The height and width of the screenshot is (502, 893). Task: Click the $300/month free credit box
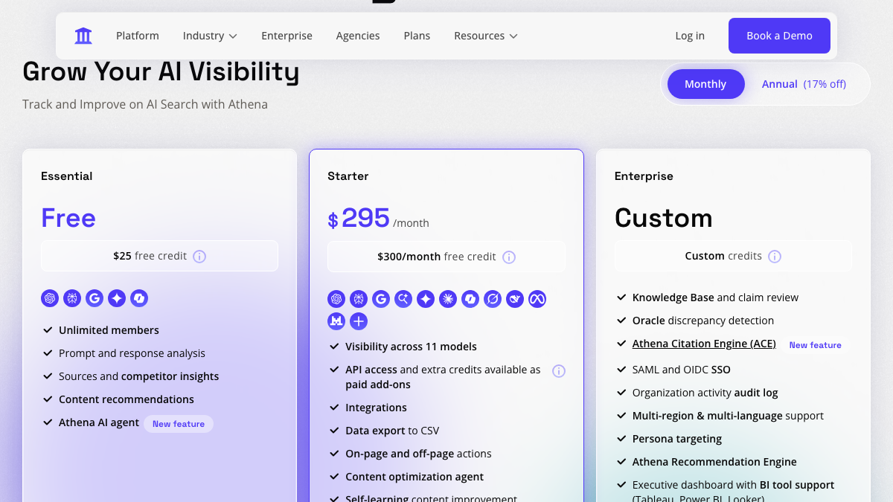pos(446,257)
